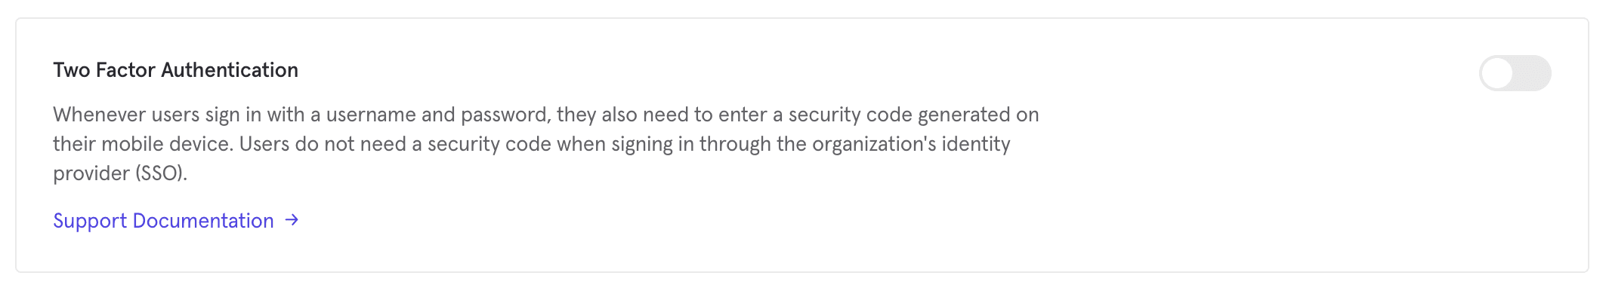Click the gray track of the 2FA switch
1606x291 pixels.
click(1532, 73)
